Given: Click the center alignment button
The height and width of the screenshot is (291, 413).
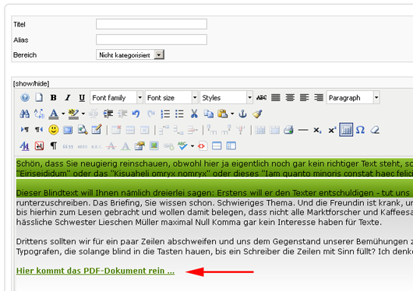Looking at the screenshot, I should tap(290, 97).
